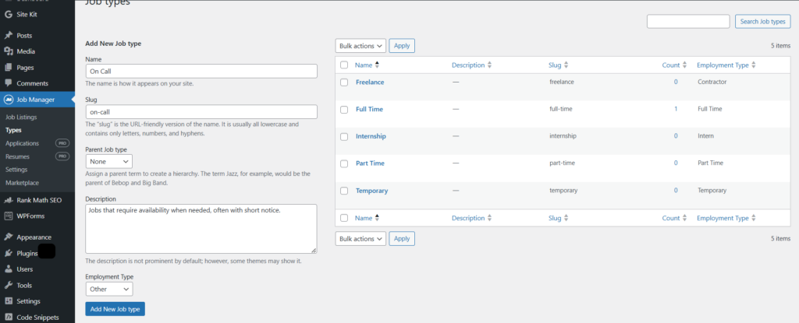Viewport: 799px width, 323px height.
Task: Click the WPForms icon in sidebar
Action: tap(8, 216)
